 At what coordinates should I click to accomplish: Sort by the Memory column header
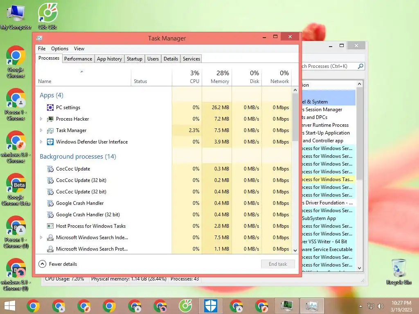coord(217,77)
